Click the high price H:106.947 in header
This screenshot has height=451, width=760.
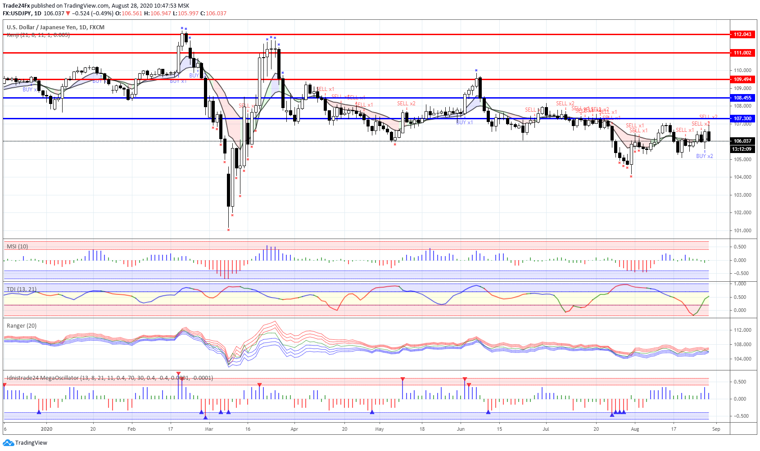[158, 14]
